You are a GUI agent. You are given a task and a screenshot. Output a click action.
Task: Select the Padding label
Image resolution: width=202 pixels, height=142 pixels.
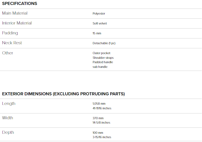click(10, 33)
